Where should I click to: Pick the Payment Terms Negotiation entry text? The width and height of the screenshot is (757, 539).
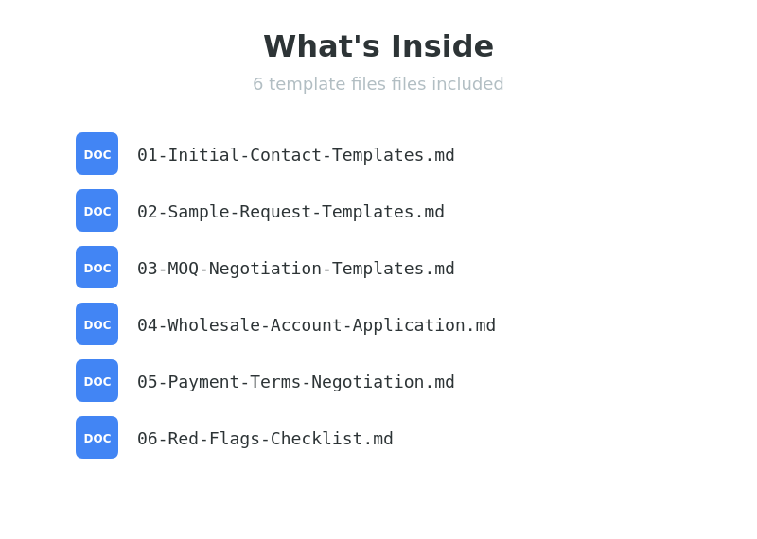pos(295,382)
